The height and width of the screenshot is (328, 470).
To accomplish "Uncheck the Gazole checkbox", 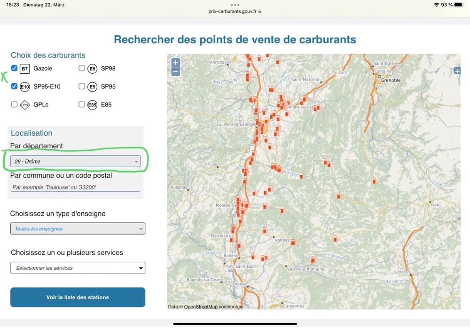I will point(14,69).
